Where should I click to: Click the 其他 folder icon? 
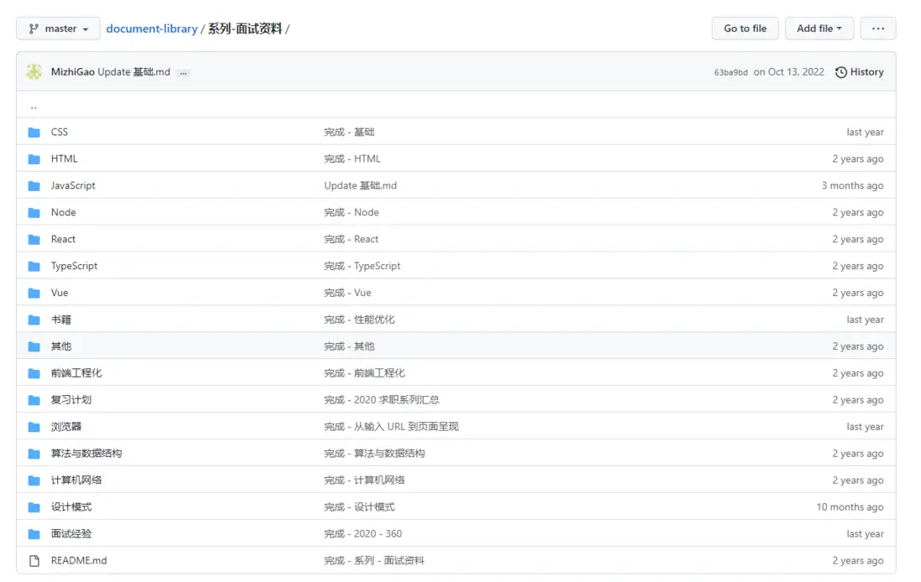coord(34,346)
